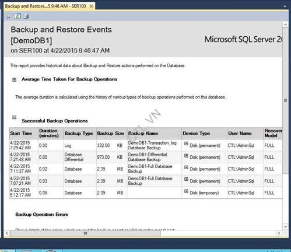This screenshot has width=291, height=252.
Task: Click the Print report toolbar icon
Action: pos(26,16)
